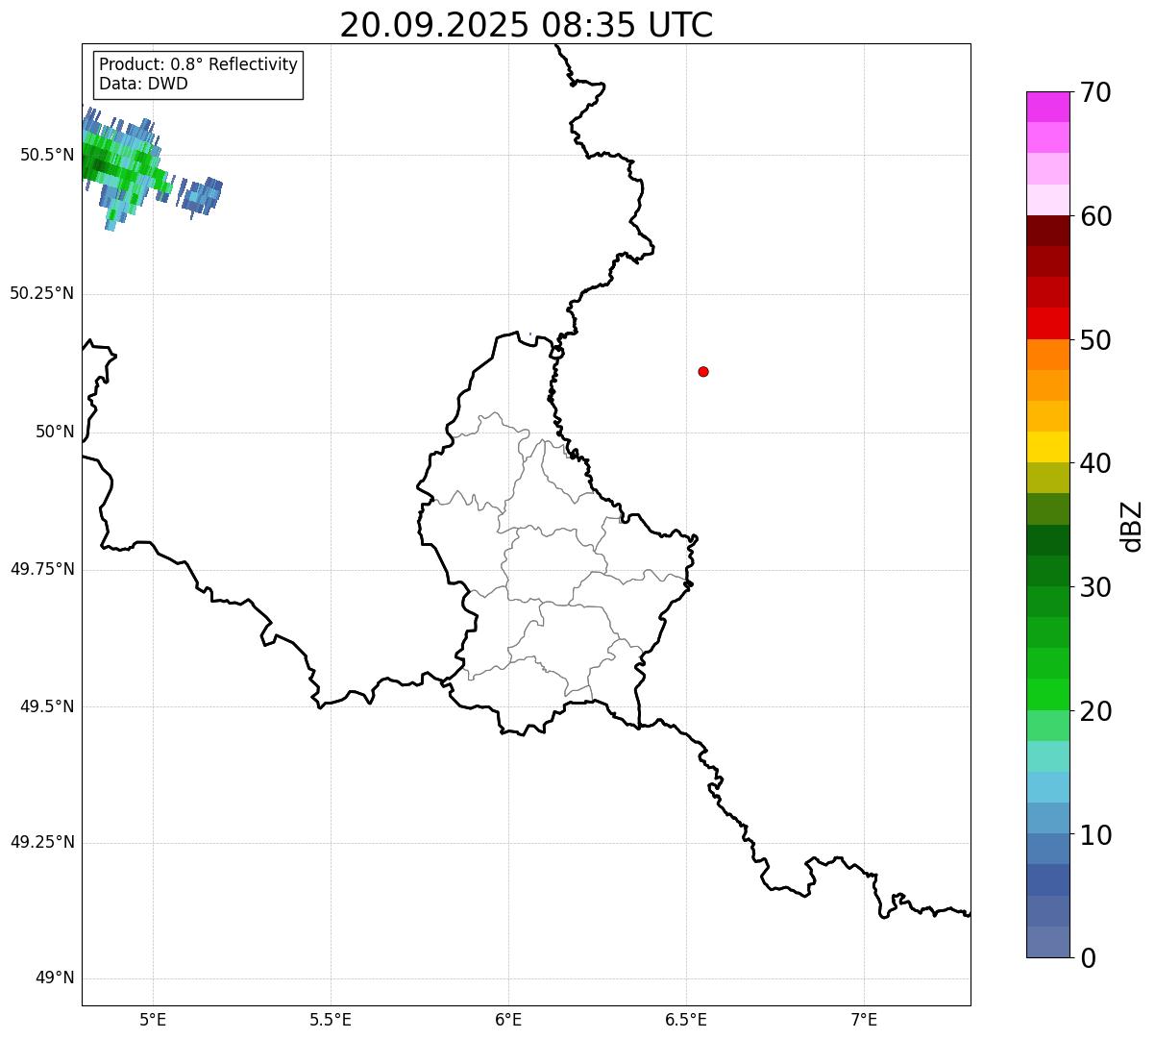Select the '49°N' latitude label

[55, 978]
